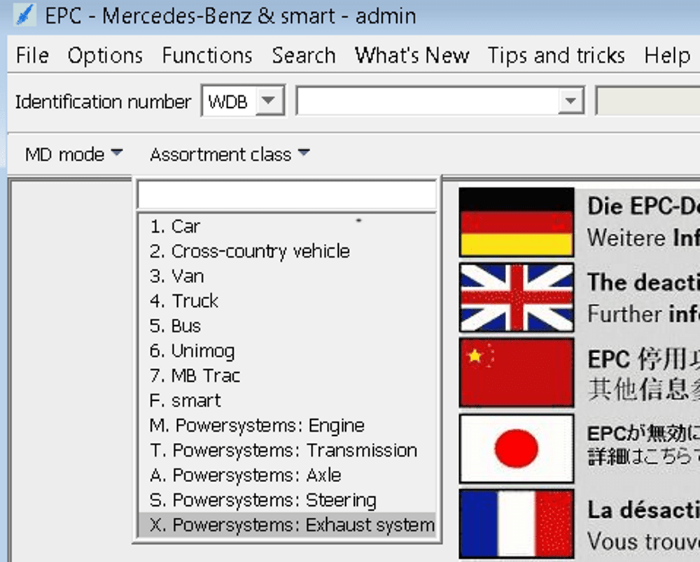Choose 'S. Powersystems: Steering' entry

point(286,500)
